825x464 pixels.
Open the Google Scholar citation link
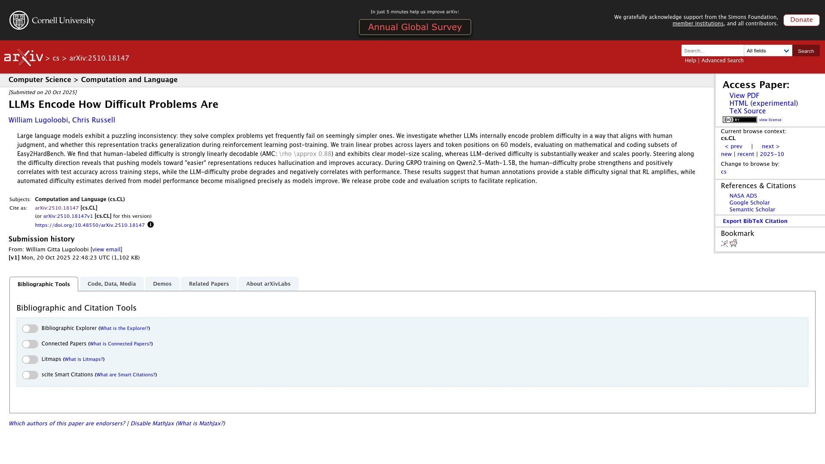pos(749,203)
